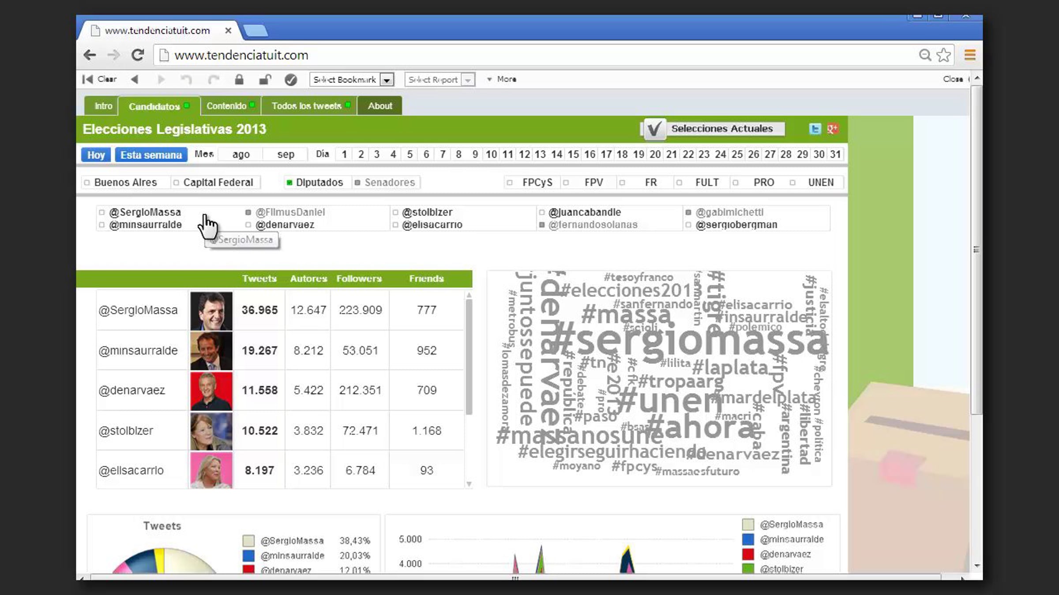Click the browser reload icon
The width and height of the screenshot is (1059, 595).
point(138,55)
